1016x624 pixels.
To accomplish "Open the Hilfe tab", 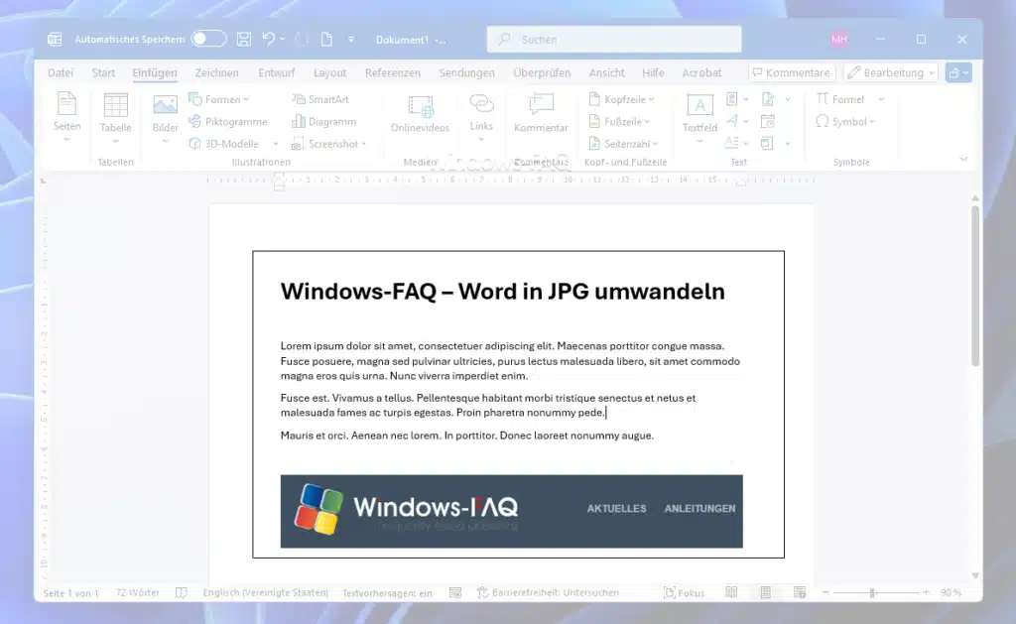I will point(653,72).
